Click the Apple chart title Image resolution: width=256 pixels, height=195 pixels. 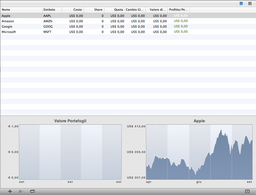tap(199, 121)
